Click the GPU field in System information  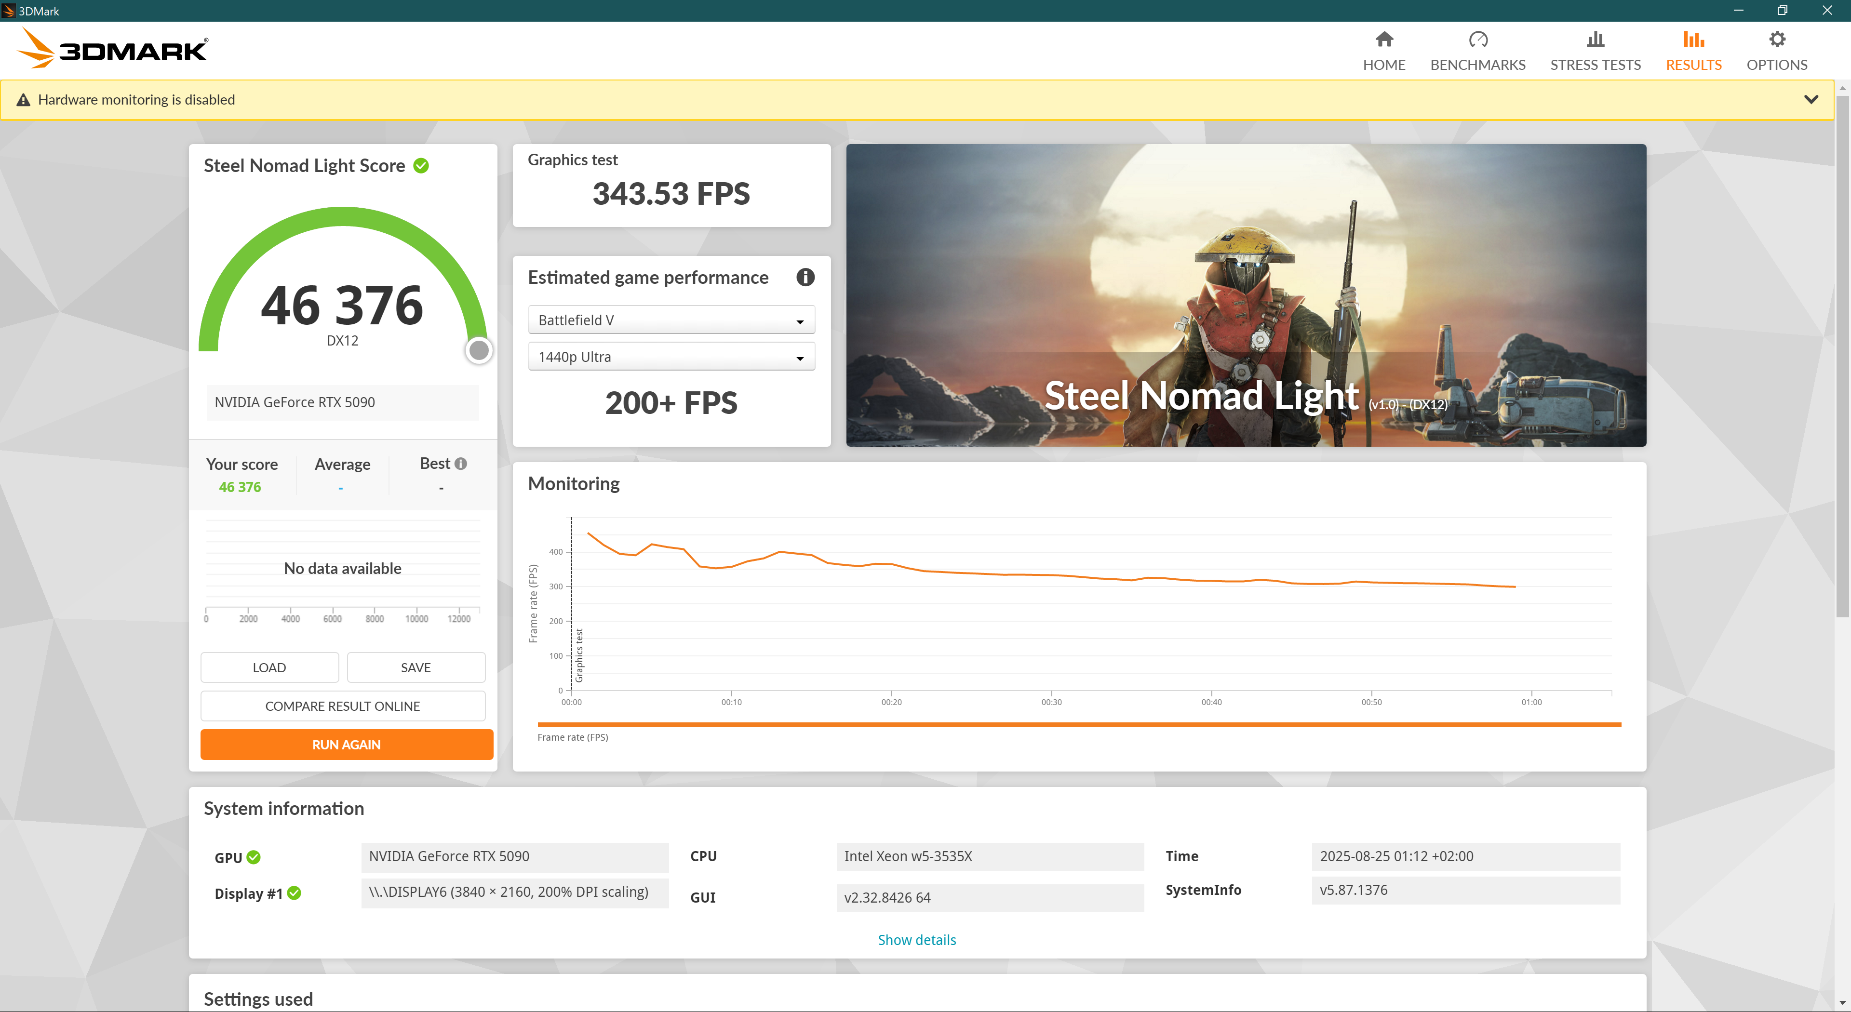[x=515, y=857]
